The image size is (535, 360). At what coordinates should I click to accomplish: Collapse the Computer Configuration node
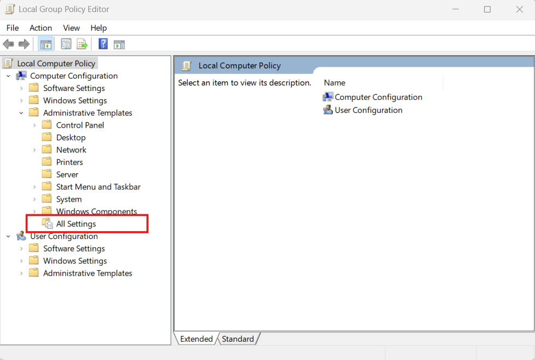click(8, 76)
